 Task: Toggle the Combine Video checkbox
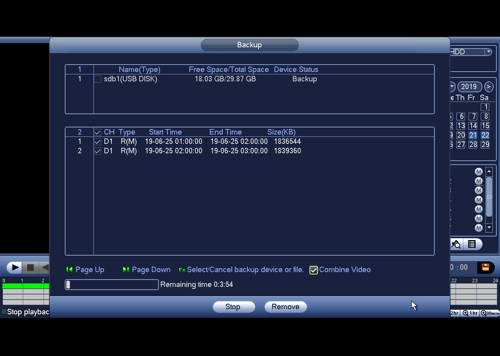click(313, 270)
